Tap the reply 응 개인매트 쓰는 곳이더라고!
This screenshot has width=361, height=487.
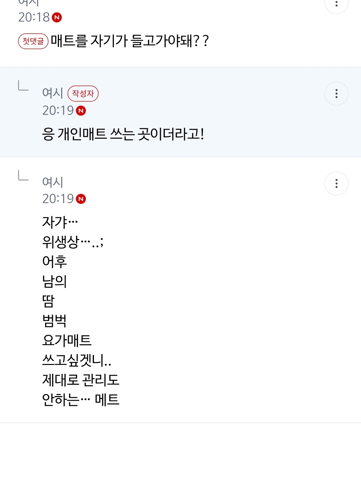[x=123, y=134]
